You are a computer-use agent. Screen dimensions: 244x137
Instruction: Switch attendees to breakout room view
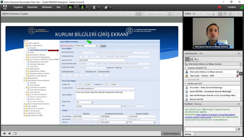coord(192,59)
